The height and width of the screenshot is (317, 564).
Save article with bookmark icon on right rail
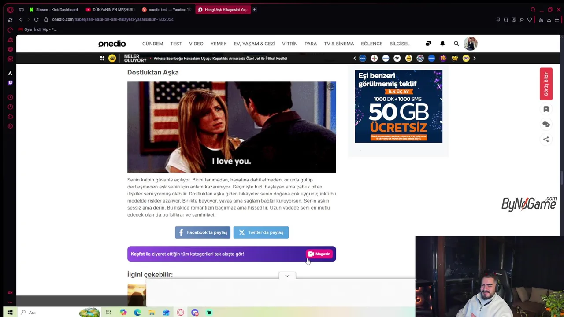coord(546,109)
